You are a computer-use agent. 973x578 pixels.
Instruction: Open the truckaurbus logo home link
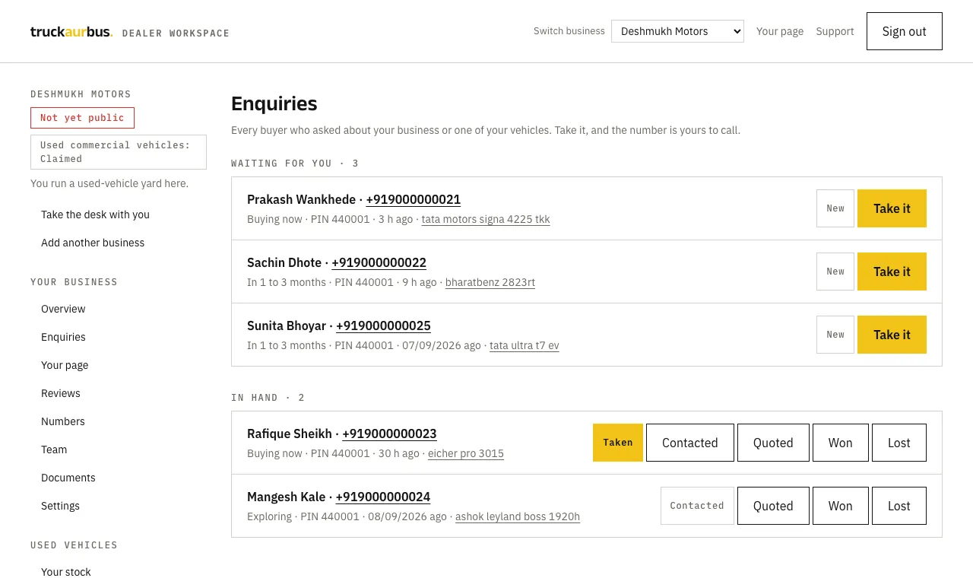(x=71, y=32)
